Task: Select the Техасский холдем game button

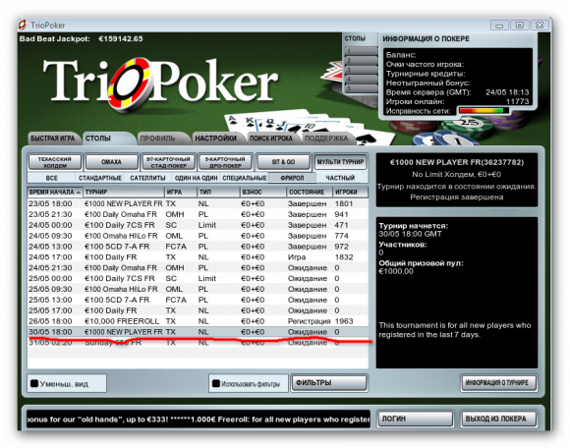Action: (x=55, y=162)
